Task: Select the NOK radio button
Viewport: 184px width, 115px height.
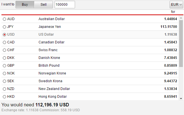Action: [5, 73]
